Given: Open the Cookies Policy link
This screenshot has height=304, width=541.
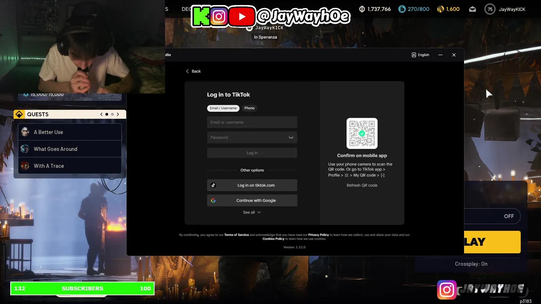Looking at the screenshot, I should coord(273,239).
